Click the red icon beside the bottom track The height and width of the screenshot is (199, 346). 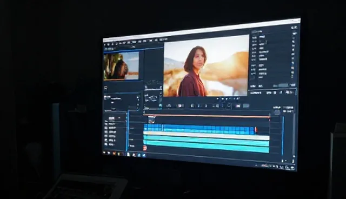[145, 148]
